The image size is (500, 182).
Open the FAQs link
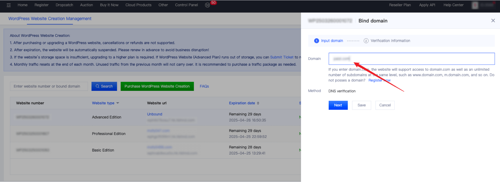click(204, 86)
